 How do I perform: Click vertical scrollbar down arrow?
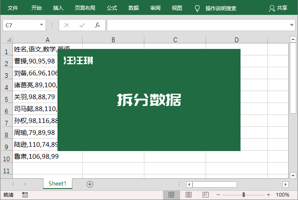(293, 175)
